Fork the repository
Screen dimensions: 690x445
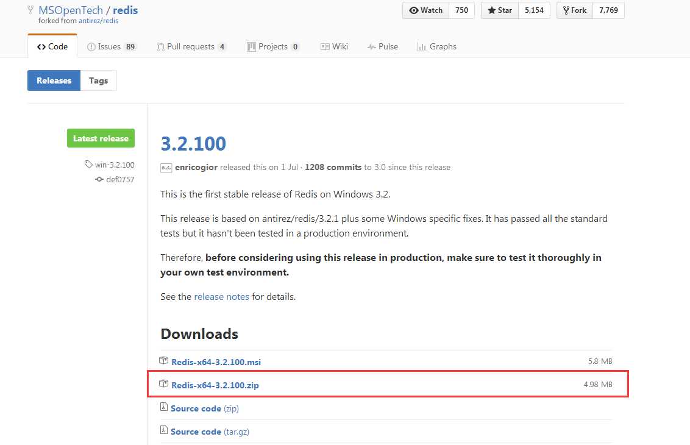(575, 10)
